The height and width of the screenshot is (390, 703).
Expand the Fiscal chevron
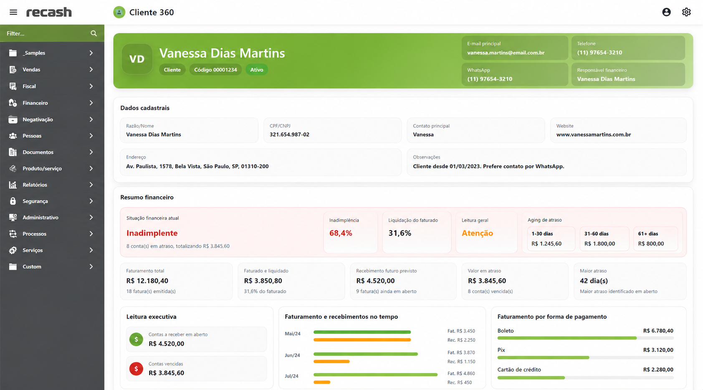91,86
